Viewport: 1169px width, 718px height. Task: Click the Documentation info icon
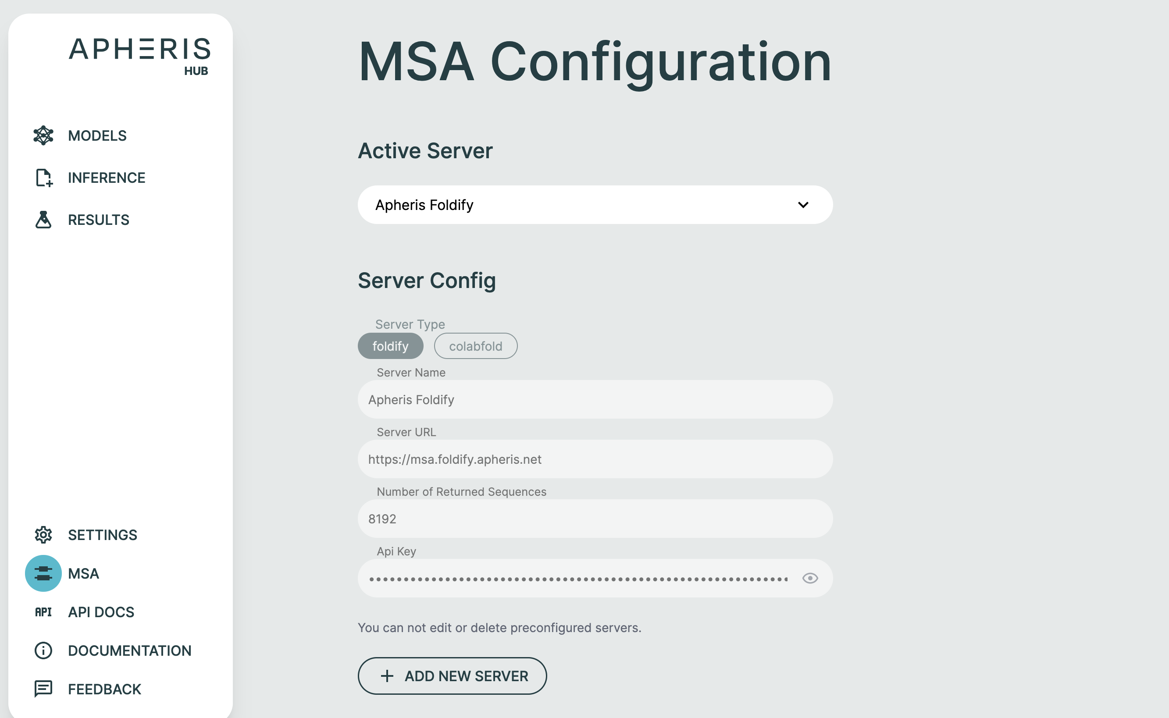pos(43,650)
